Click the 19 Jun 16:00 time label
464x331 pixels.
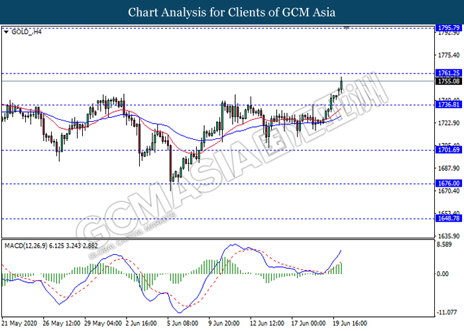(350, 323)
